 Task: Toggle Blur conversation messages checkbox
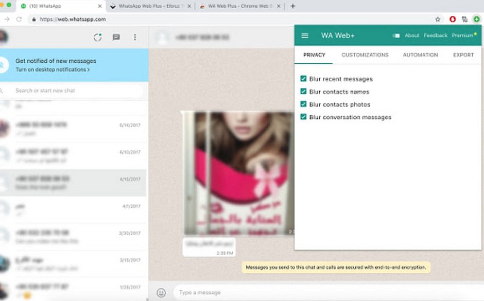pos(303,117)
